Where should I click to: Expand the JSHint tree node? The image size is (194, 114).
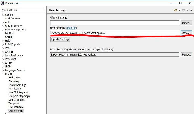tap(3, 63)
